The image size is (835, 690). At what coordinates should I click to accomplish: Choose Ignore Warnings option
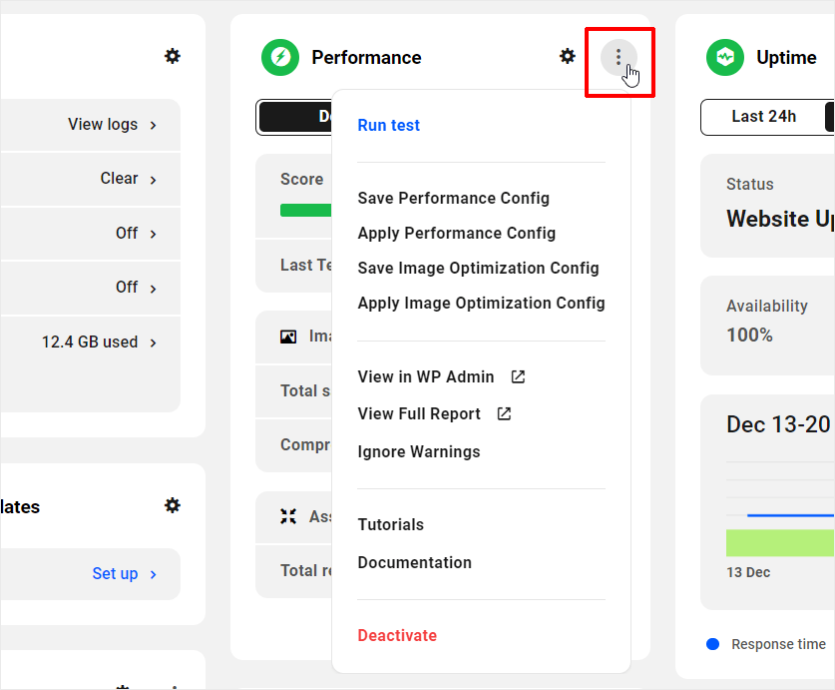click(x=419, y=451)
